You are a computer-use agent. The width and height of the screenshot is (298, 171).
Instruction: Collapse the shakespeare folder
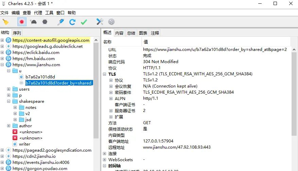pyautogui.click(x=9, y=101)
